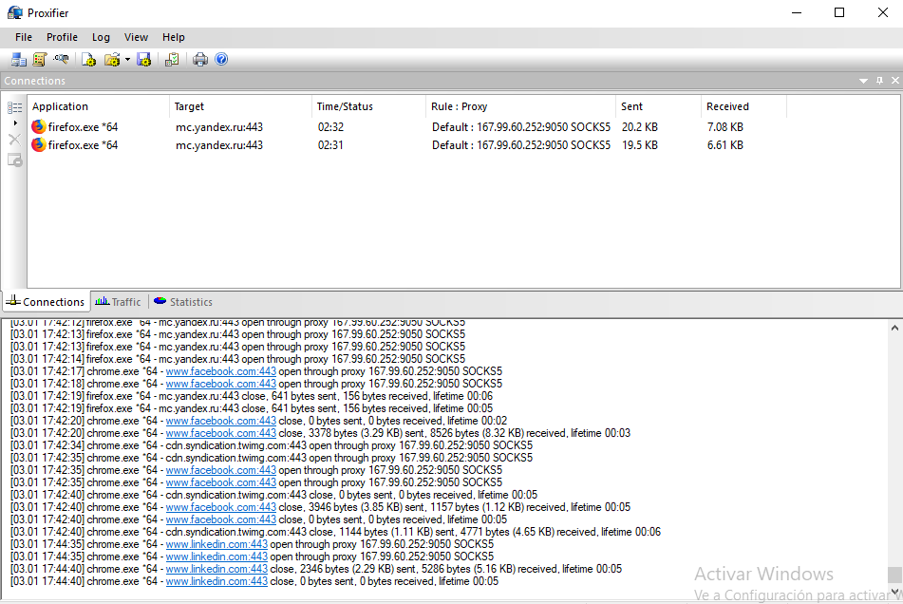Create a new profile

87,59
